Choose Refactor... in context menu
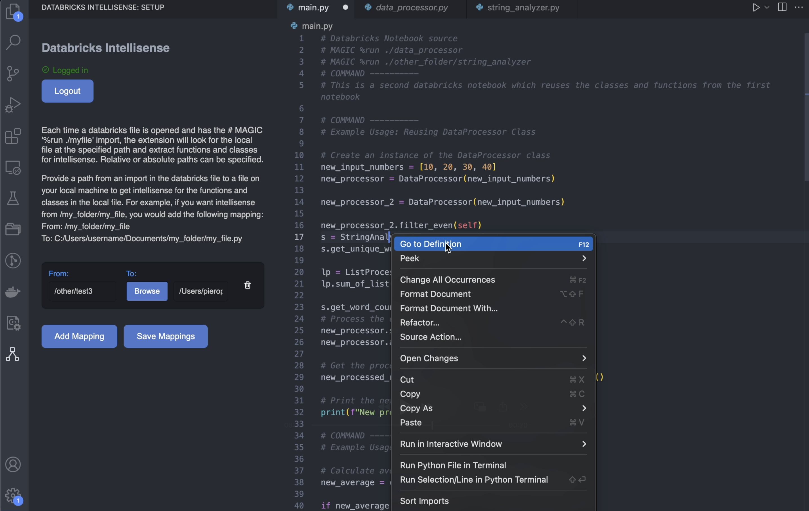 [x=493, y=323]
